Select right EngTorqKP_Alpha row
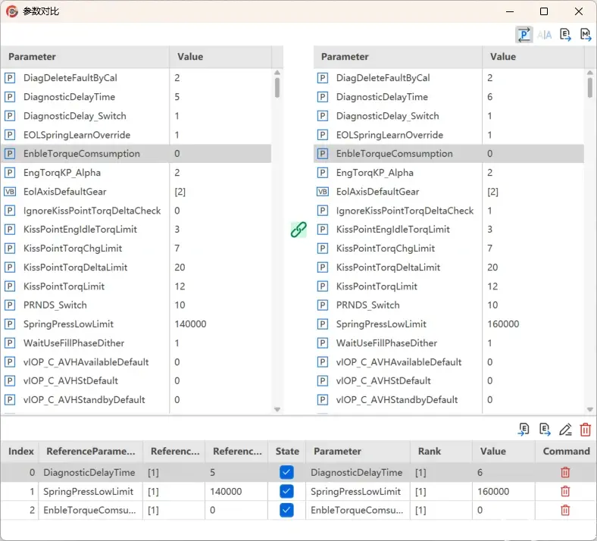The width and height of the screenshot is (597, 541). (x=449, y=173)
